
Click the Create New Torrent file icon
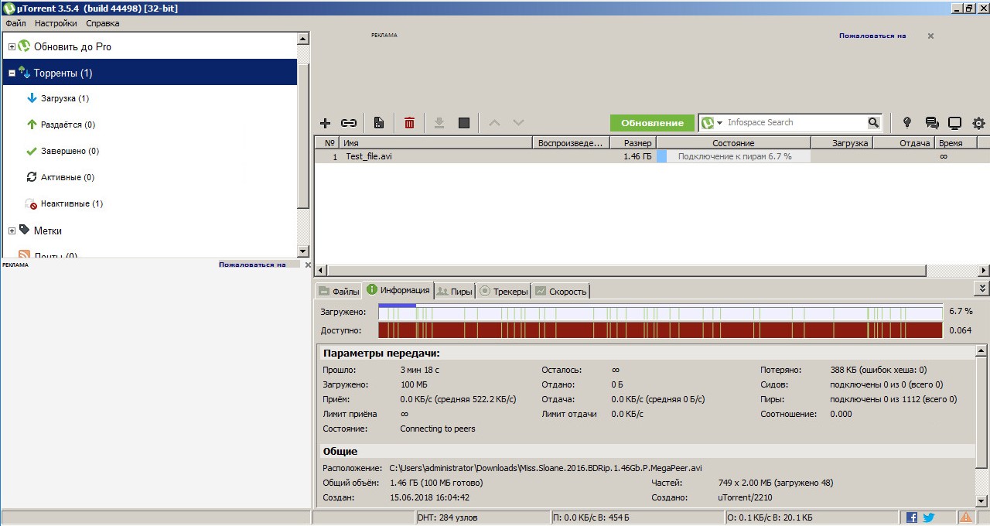point(379,123)
